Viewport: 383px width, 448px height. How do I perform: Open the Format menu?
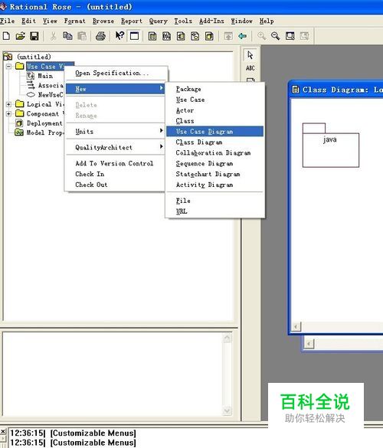tap(74, 21)
